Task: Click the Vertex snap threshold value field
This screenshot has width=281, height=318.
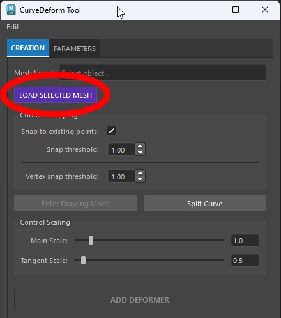Action: pyautogui.click(x=121, y=176)
